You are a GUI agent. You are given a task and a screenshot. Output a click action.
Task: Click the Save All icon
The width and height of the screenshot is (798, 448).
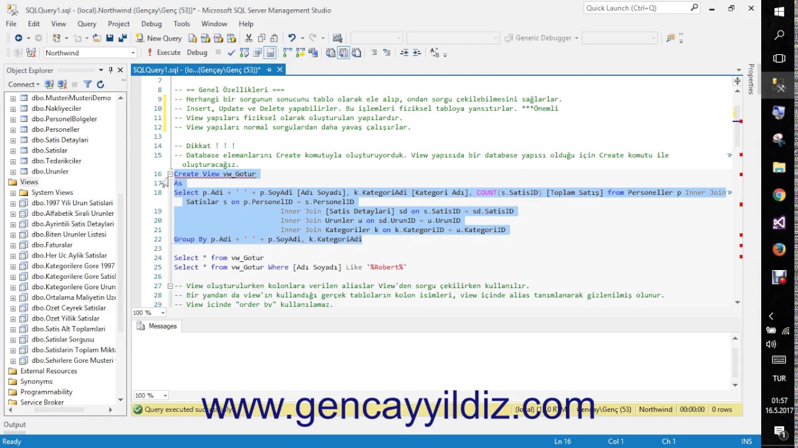(122, 38)
